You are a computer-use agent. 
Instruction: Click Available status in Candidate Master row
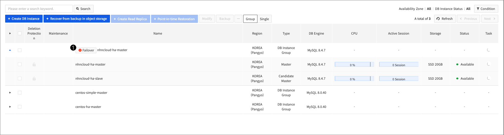(465, 78)
